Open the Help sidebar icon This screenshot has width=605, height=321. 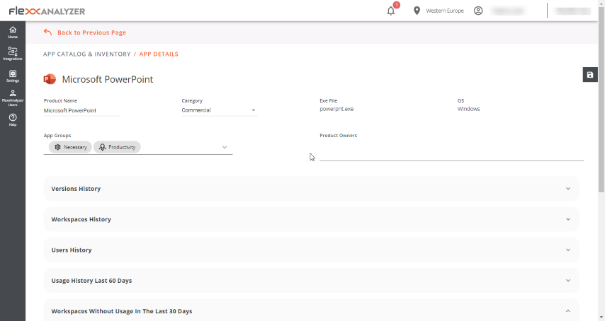(x=13, y=119)
